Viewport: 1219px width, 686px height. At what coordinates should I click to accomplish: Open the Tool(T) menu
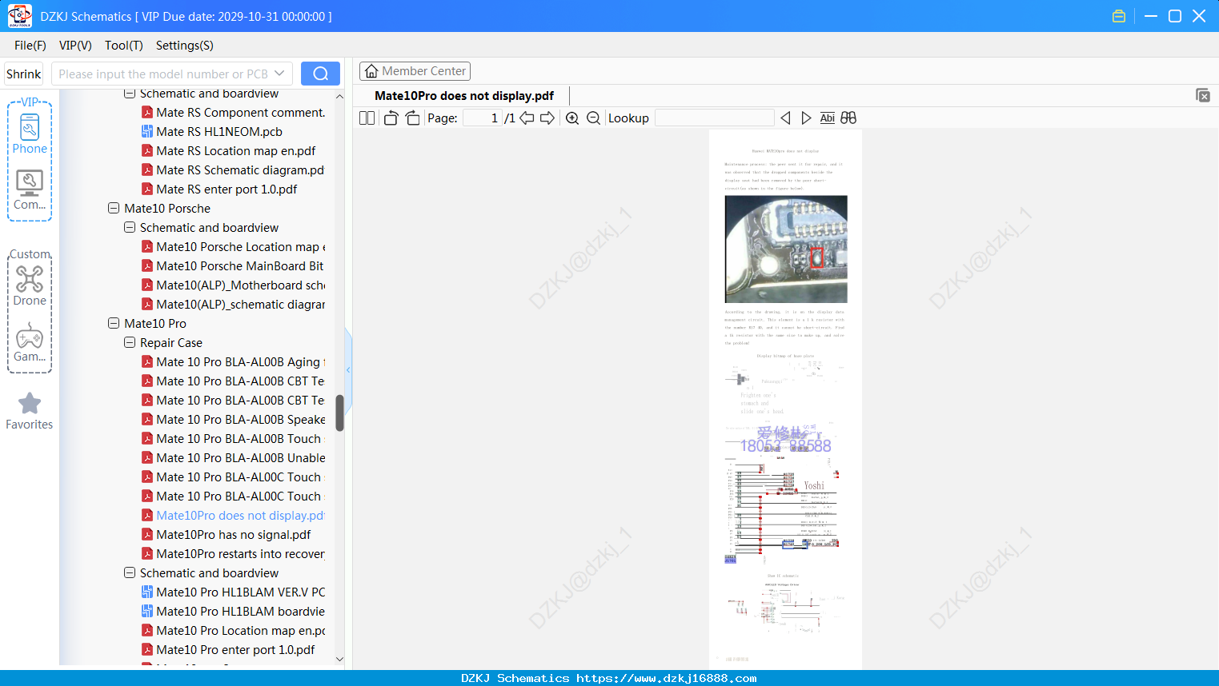[x=124, y=46]
